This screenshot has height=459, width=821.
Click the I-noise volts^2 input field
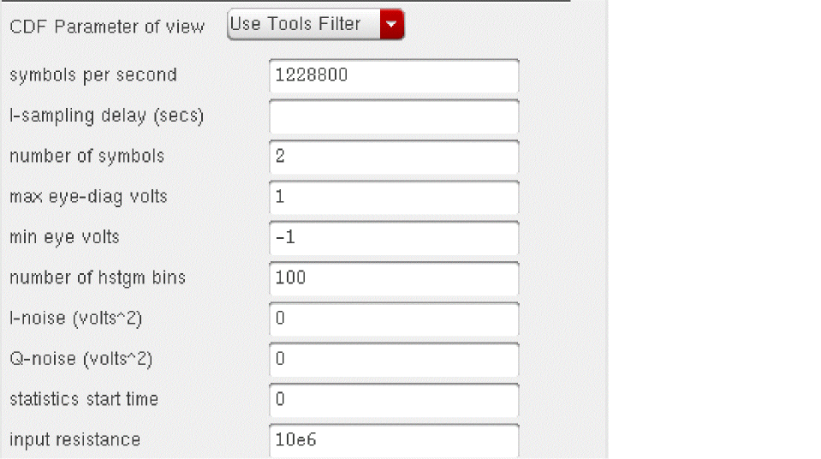coord(394,319)
